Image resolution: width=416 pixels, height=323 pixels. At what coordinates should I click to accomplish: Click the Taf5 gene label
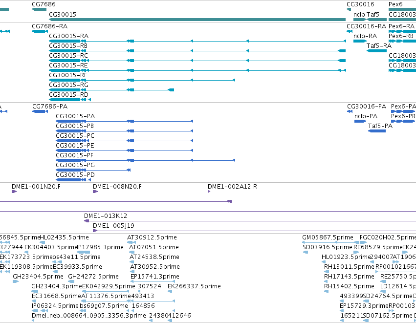(x=373, y=15)
